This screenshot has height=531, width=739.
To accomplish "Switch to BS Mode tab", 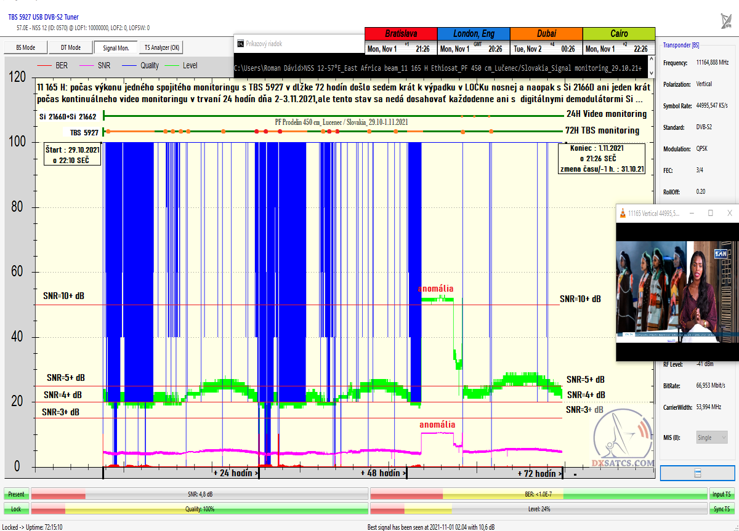I will click(25, 47).
